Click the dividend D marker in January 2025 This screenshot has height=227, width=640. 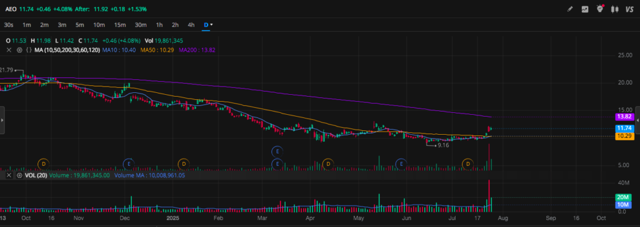pos(184,164)
